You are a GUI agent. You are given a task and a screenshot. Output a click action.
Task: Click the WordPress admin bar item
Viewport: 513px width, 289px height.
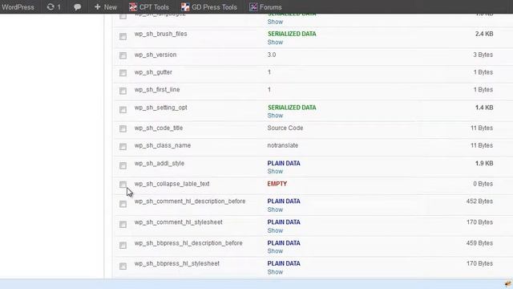point(18,7)
